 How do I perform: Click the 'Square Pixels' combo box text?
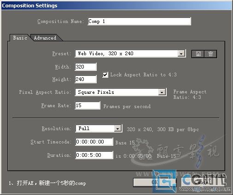click(96, 92)
